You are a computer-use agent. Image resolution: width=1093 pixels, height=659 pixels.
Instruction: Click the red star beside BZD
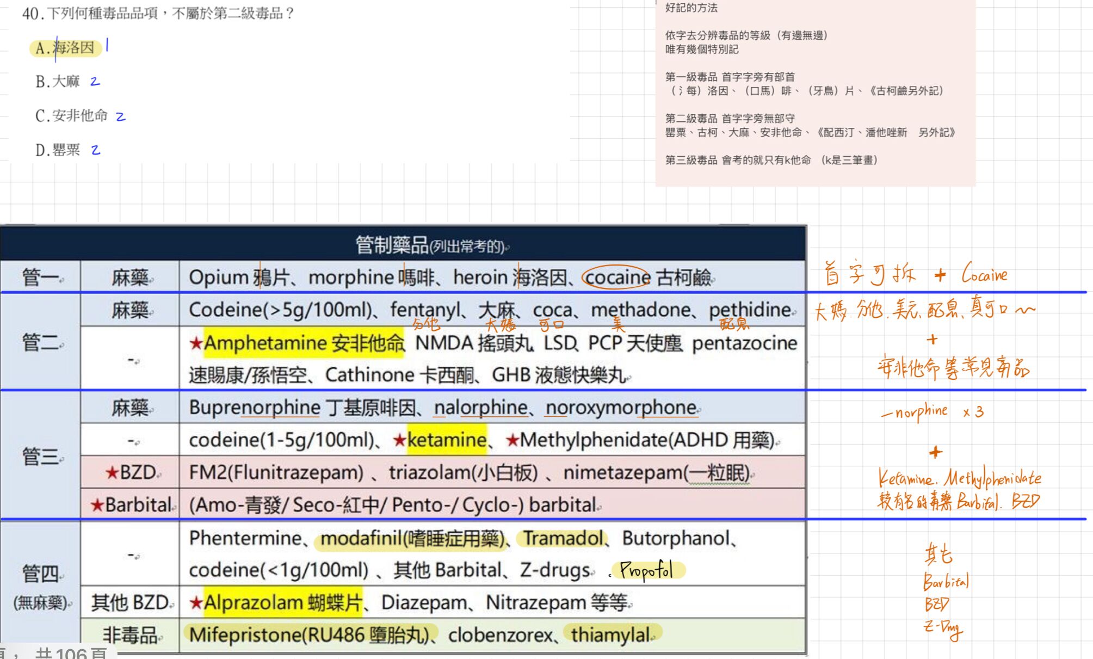pyautogui.click(x=112, y=472)
